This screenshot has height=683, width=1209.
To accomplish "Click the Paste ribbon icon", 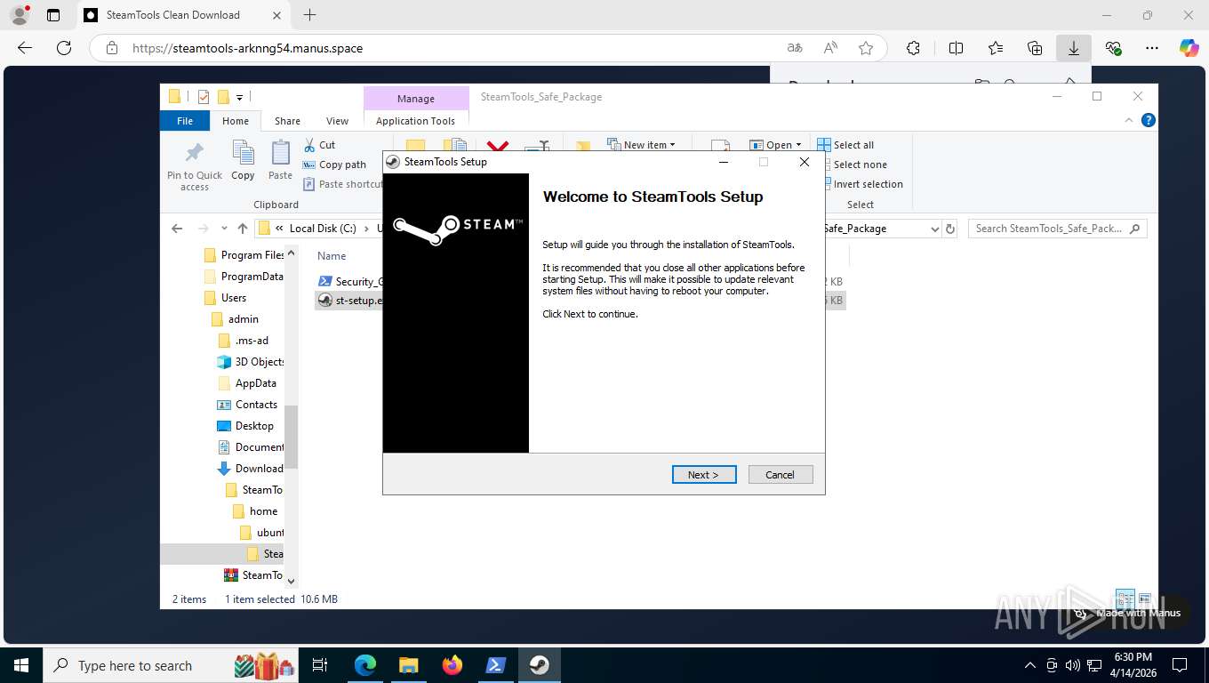I will pos(280,161).
